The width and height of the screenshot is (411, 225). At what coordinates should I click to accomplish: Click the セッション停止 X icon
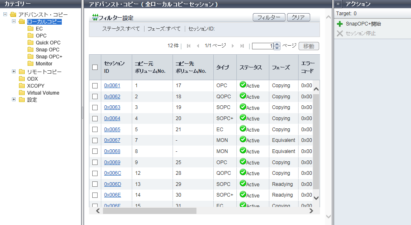pos(340,33)
